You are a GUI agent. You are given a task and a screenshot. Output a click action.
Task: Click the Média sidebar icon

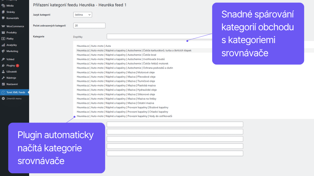(x=3, y=5)
